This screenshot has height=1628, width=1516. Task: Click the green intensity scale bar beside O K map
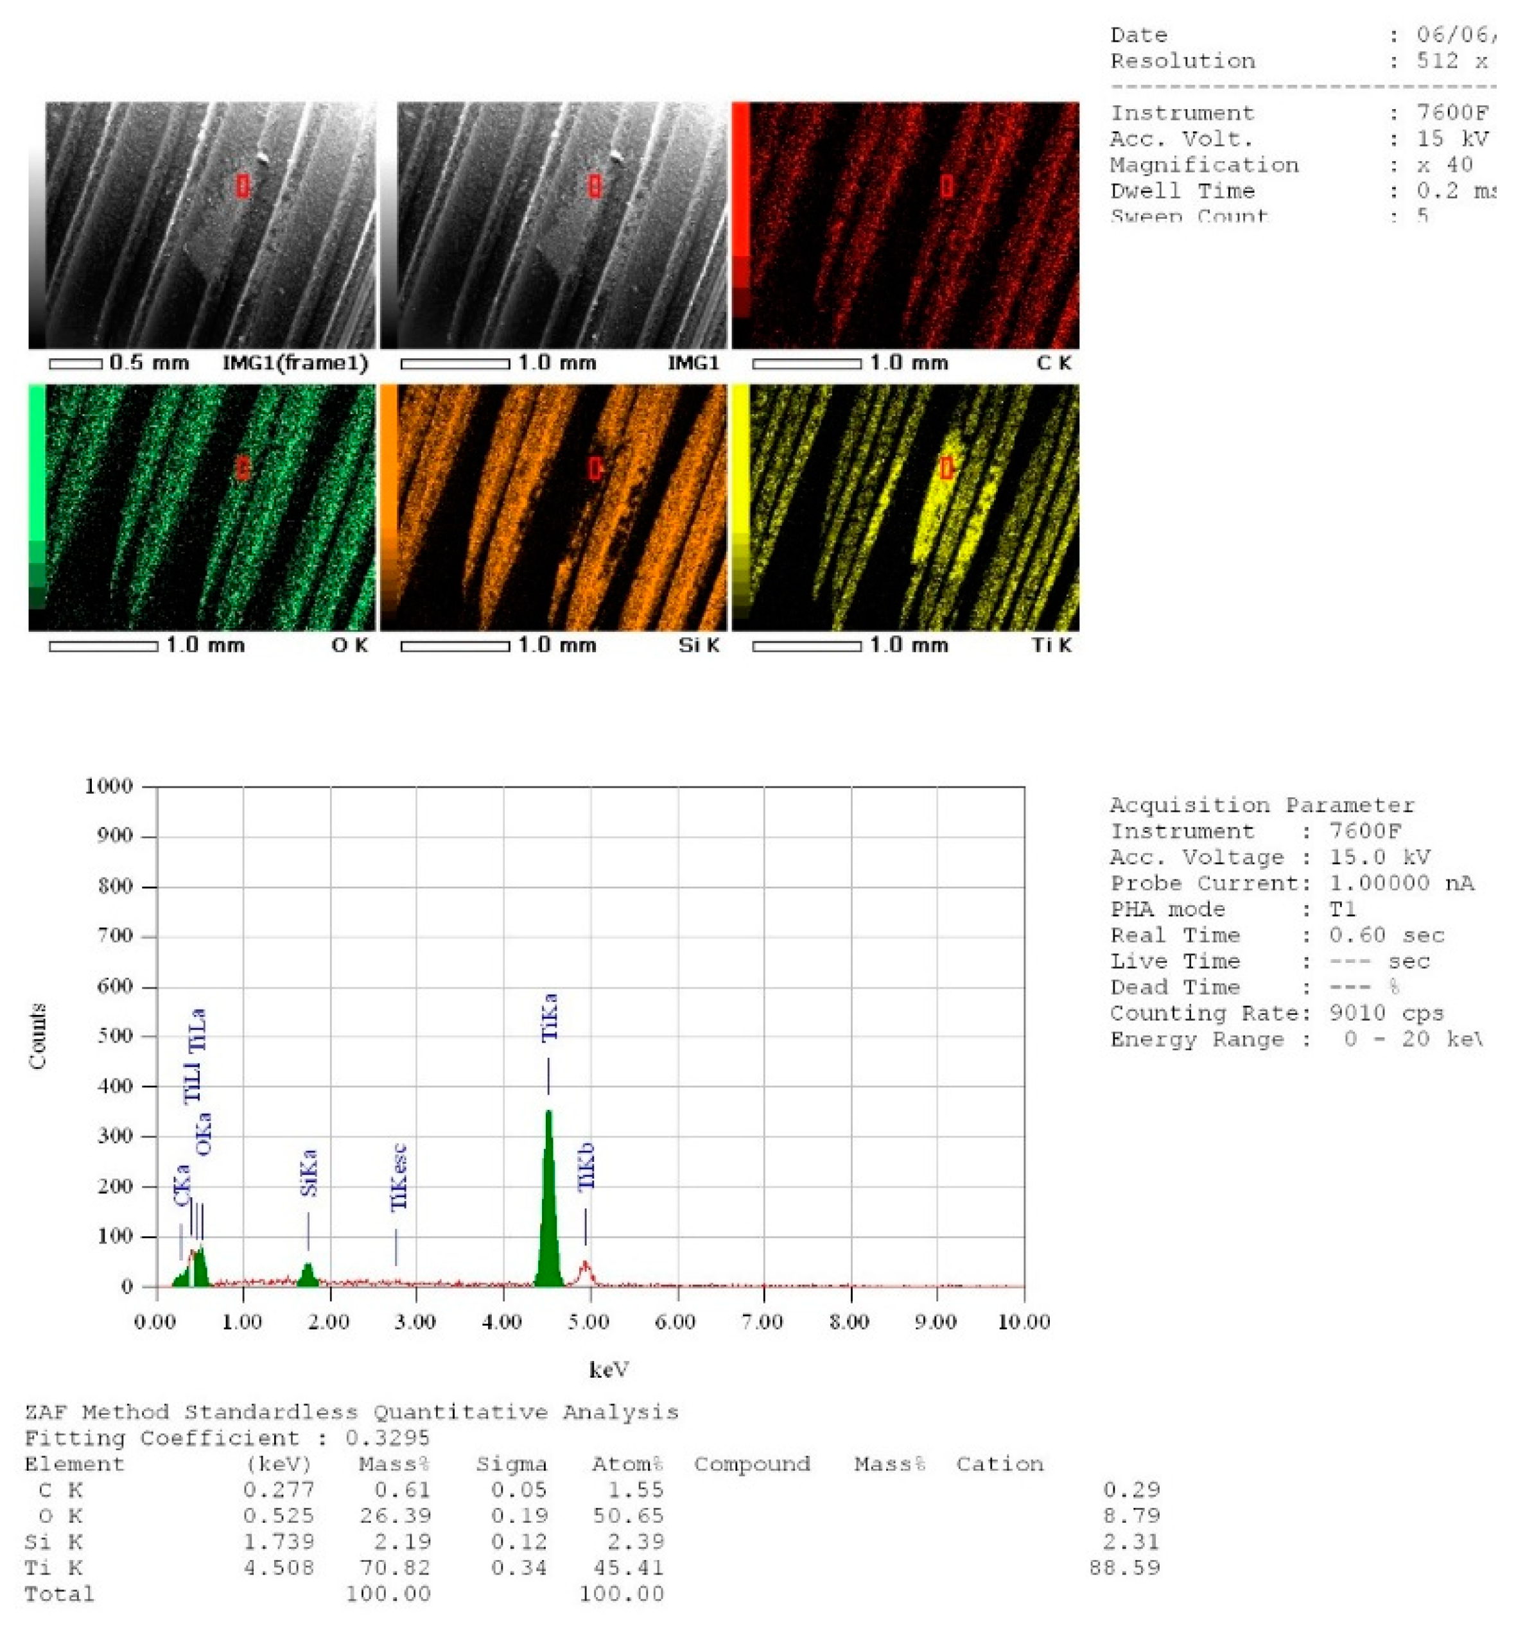point(37,496)
